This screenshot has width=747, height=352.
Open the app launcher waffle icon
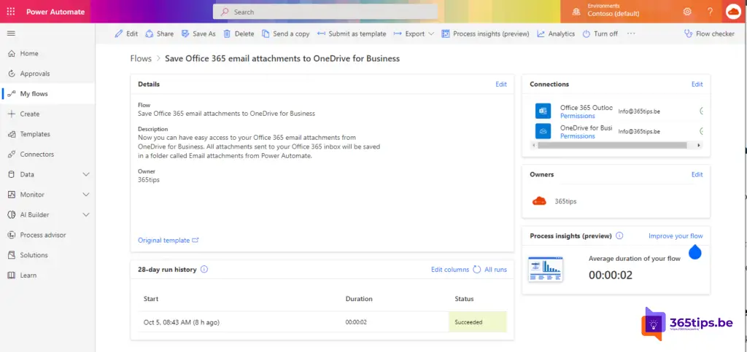click(x=10, y=12)
